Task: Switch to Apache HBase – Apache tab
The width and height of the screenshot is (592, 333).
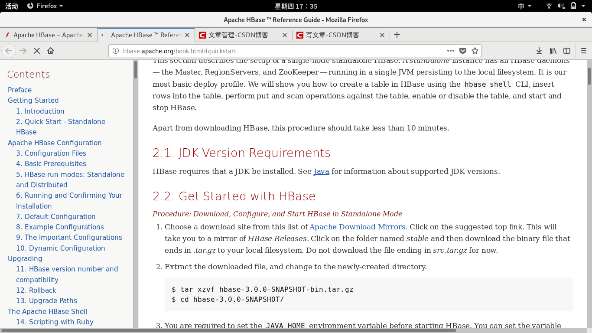Action: coord(48,35)
